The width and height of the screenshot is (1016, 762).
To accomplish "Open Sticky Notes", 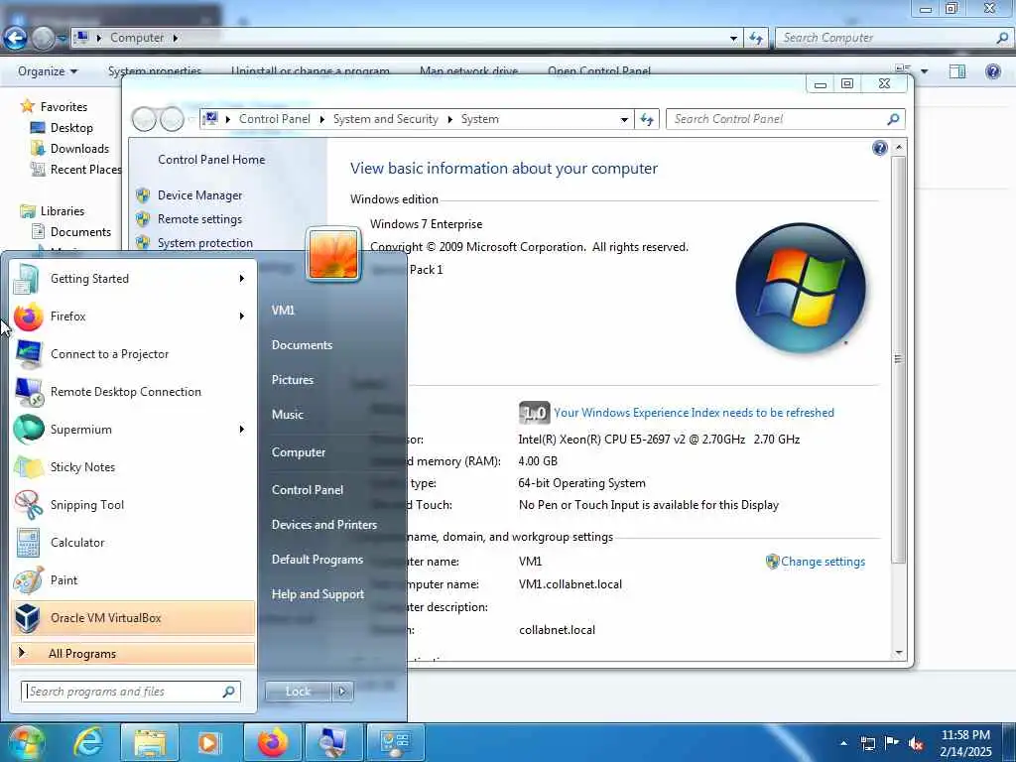I will pyautogui.click(x=133, y=467).
